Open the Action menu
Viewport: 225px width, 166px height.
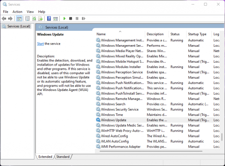[x=17, y=12]
